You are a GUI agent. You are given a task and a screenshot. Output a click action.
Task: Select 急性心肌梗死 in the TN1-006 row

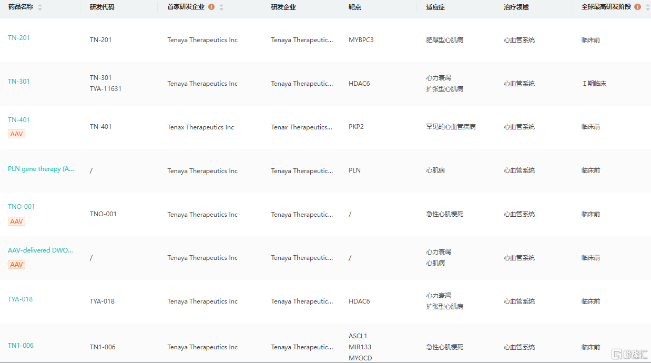pos(445,347)
